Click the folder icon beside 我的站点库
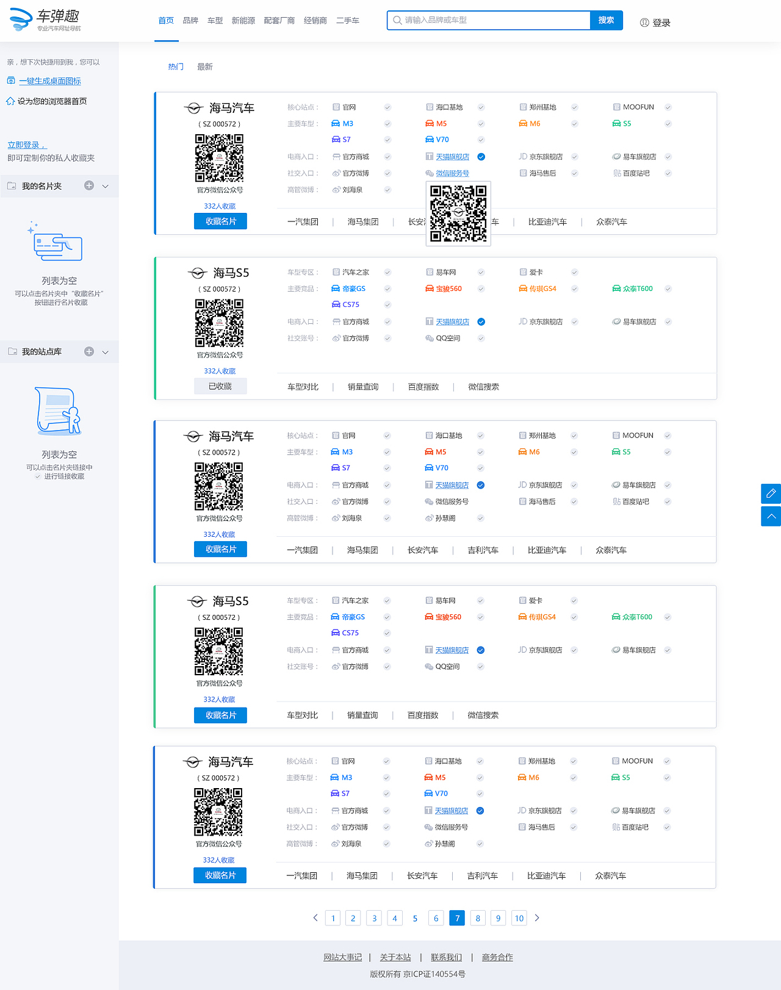 [x=12, y=351]
